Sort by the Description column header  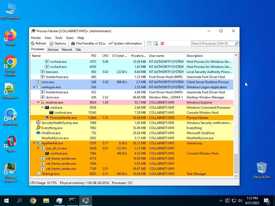[x=209, y=56]
